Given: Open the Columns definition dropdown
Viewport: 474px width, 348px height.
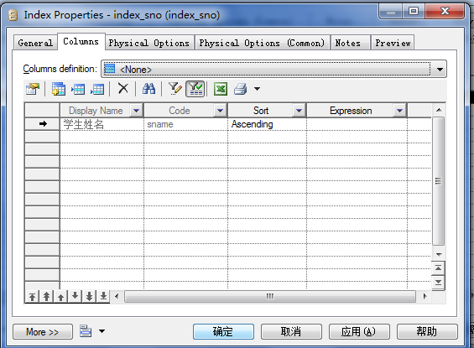Looking at the screenshot, I should tap(440, 70).
